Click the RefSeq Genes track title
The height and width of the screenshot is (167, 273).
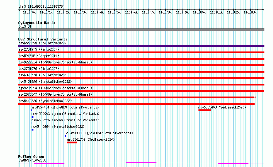31,157
